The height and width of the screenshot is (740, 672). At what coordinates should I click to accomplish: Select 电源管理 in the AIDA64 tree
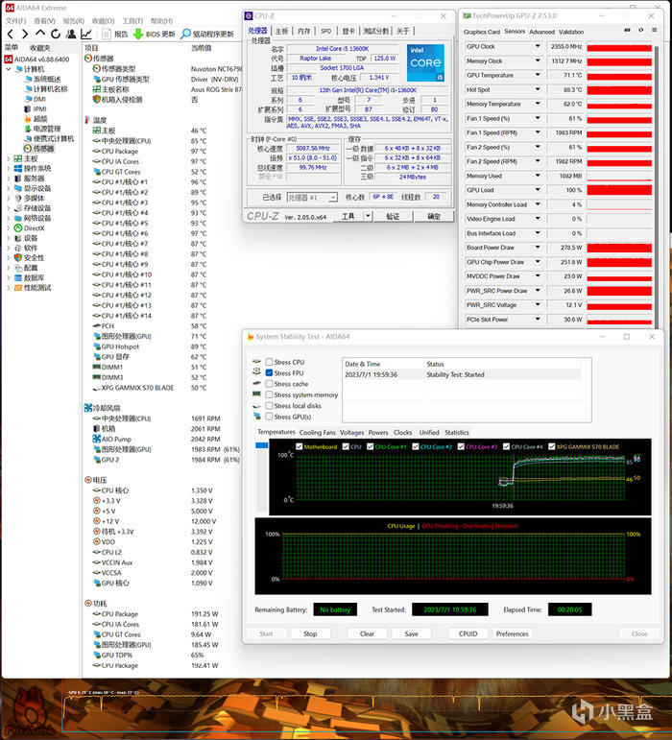pyautogui.click(x=47, y=129)
